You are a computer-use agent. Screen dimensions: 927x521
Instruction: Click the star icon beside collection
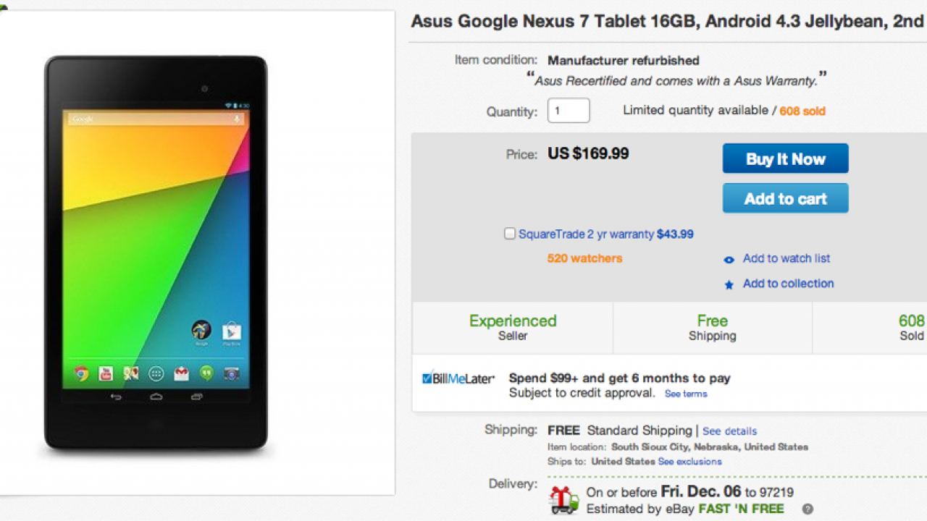[x=729, y=285]
